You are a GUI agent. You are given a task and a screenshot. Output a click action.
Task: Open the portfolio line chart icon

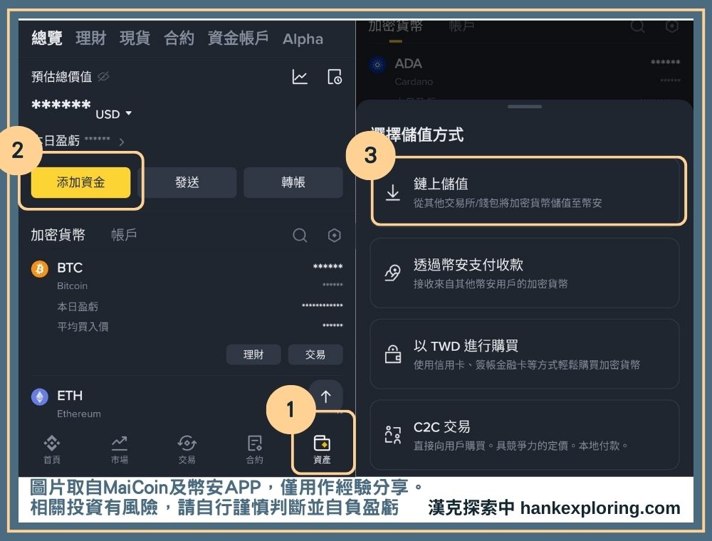(300, 77)
